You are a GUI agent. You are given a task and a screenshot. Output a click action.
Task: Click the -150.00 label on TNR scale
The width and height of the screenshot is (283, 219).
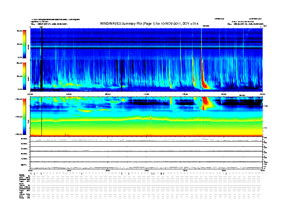point(19,134)
